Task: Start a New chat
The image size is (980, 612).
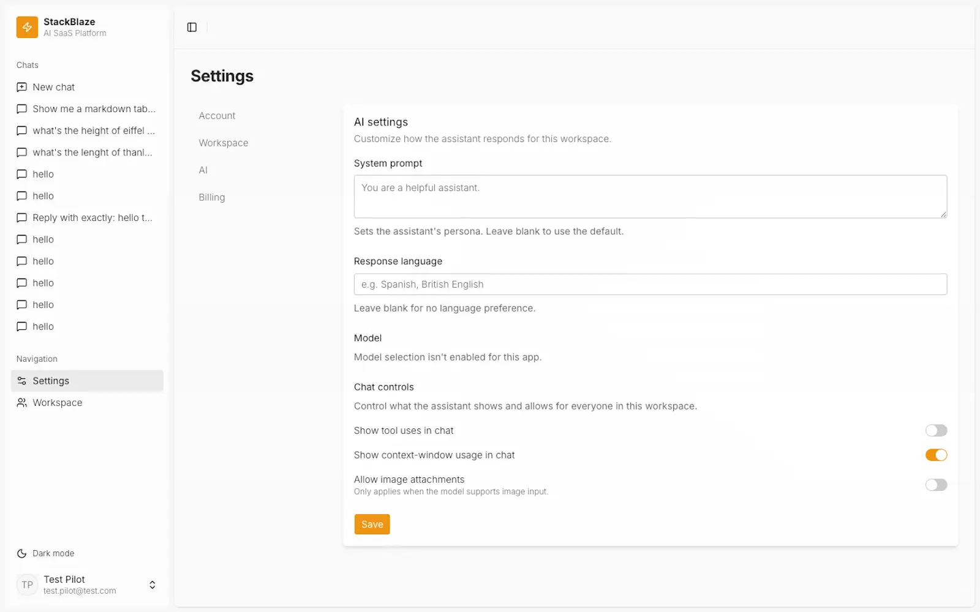Action: click(x=87, y=87)
